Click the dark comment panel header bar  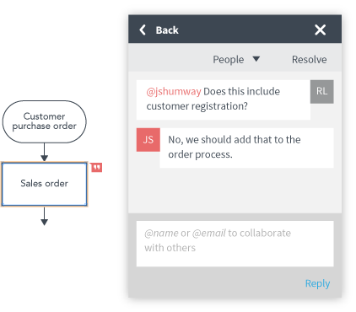235,29
